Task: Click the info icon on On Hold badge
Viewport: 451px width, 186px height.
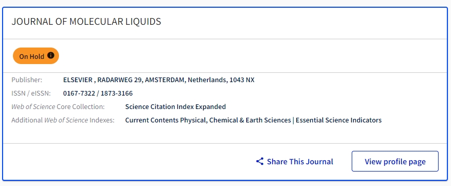Action: click(x=51, y=55)
